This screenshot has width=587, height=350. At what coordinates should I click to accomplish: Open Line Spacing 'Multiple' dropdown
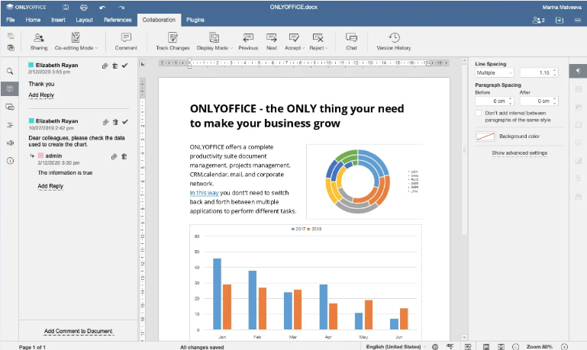pyautogui.click(x=495, y=73)
